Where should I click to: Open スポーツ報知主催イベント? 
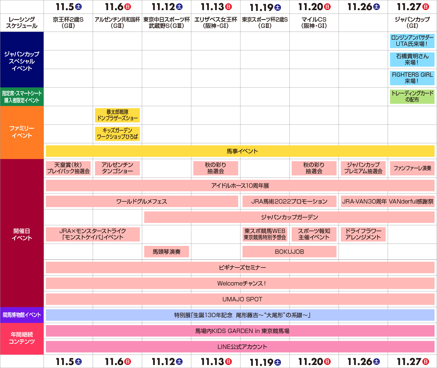(x=314, y=234)
